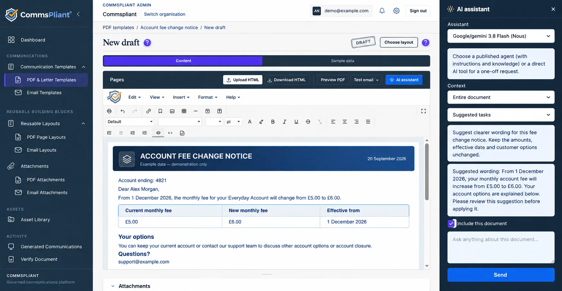Apply italic formatting

pyautogui.click(x=284, y=122)
